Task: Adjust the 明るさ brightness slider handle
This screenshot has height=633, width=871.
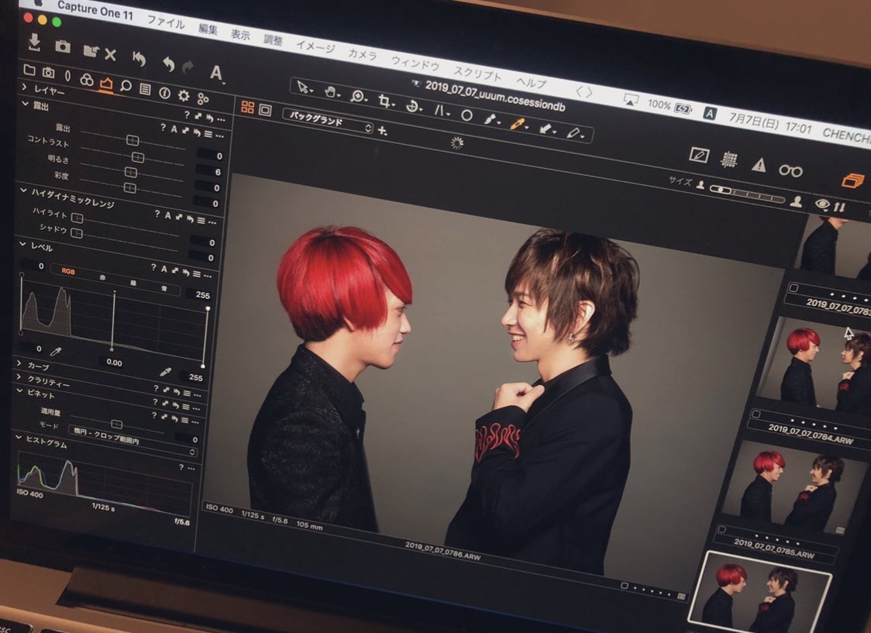Action: click(x=130, y=172)
